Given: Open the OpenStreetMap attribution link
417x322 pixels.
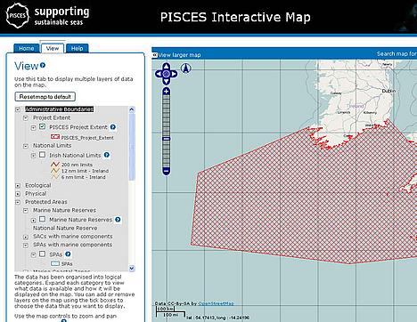Looking at the screenshot, I should tap(216, 303).
